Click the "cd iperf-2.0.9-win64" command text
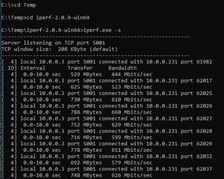The image size is (224, 179). 58,18
